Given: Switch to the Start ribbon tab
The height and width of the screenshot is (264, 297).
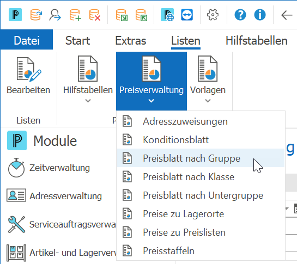Looking at the screenshot, I should pos(78,40).
